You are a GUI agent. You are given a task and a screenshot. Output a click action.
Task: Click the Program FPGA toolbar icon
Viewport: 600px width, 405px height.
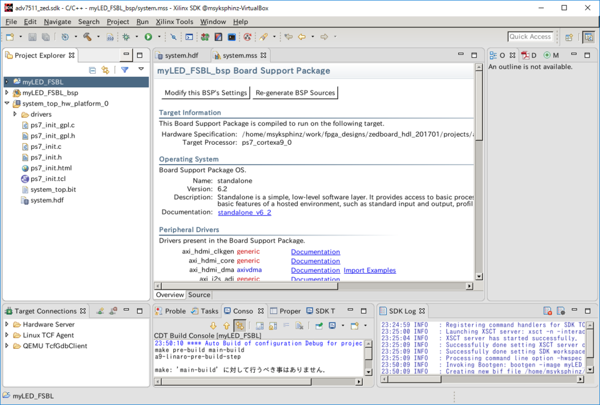click(205, 37)
